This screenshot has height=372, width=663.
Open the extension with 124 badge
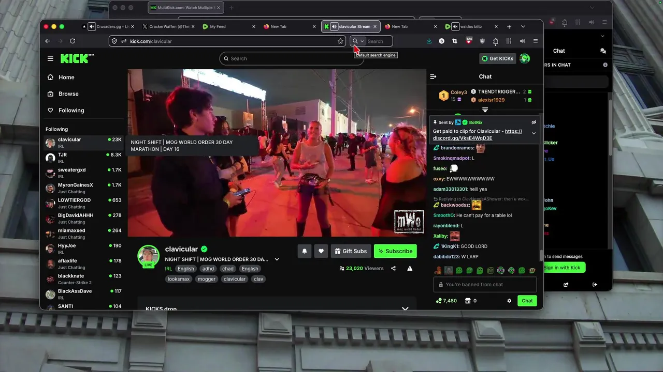[469, 40]
